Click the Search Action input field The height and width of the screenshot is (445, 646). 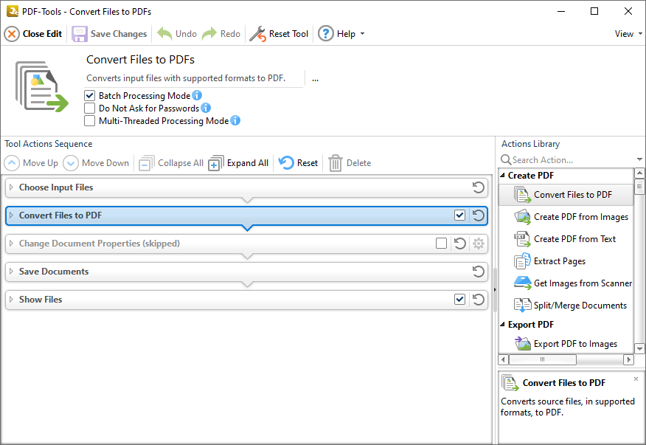coord(573,160)
